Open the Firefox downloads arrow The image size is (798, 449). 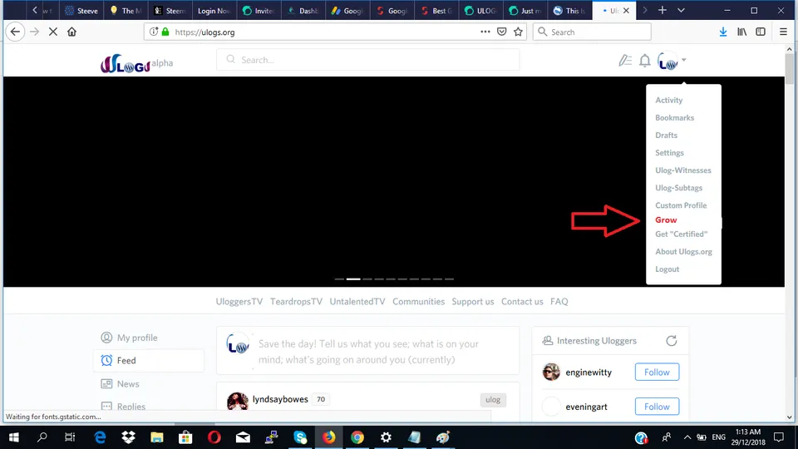tap(723, 32)
